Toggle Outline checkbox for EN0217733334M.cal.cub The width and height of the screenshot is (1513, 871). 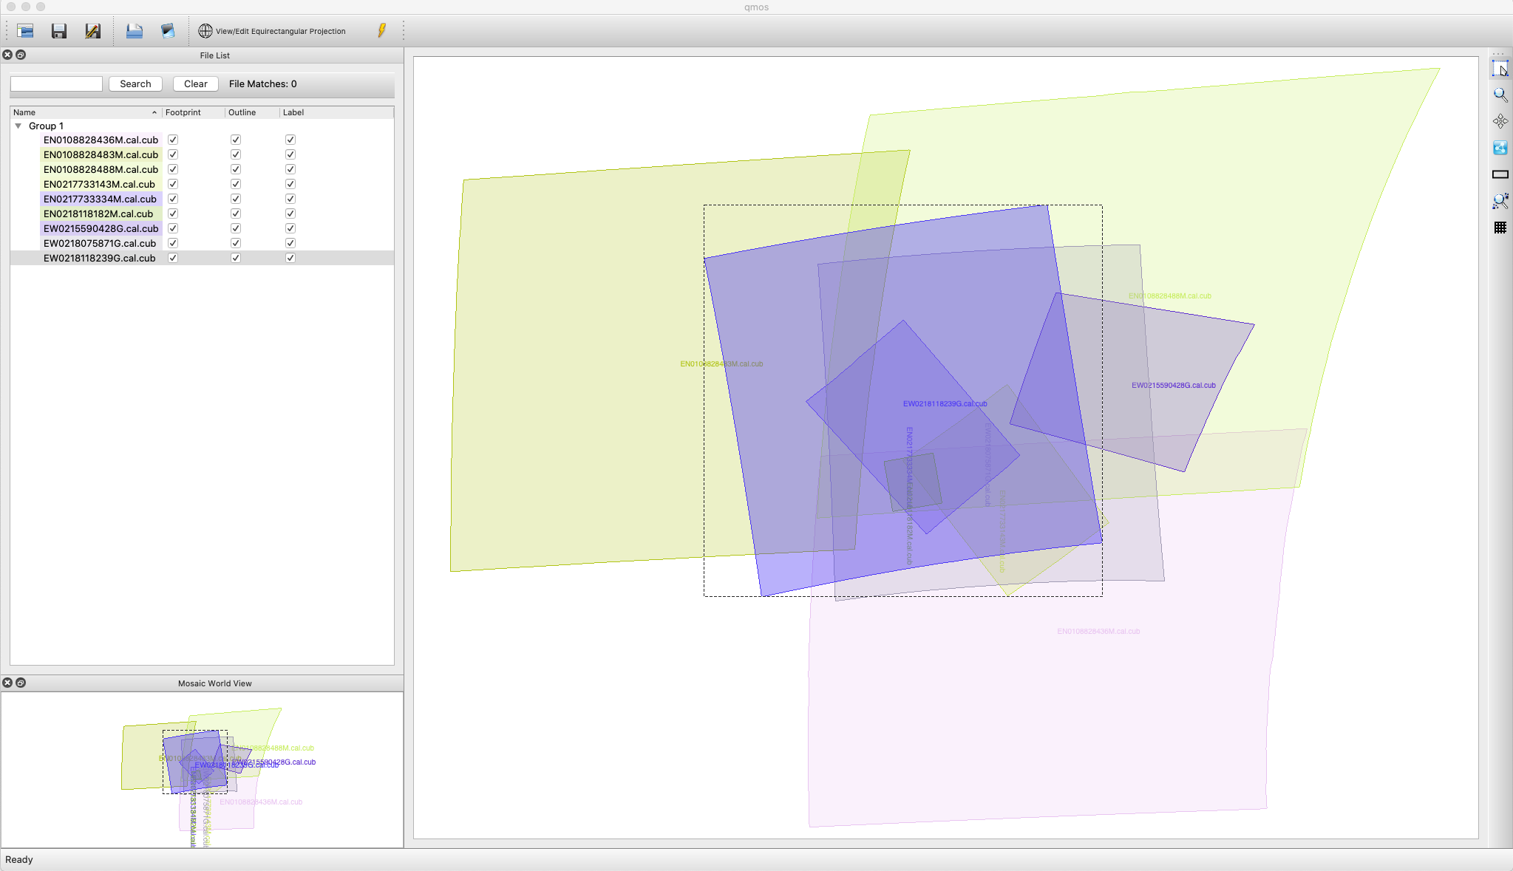click(236, 199)
